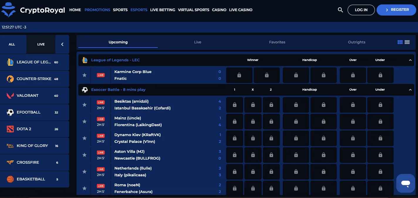This screenshot has height=198, width=418.
Task: Collapse the sports sidebar with left chevron
Action: tap(62, 44)
